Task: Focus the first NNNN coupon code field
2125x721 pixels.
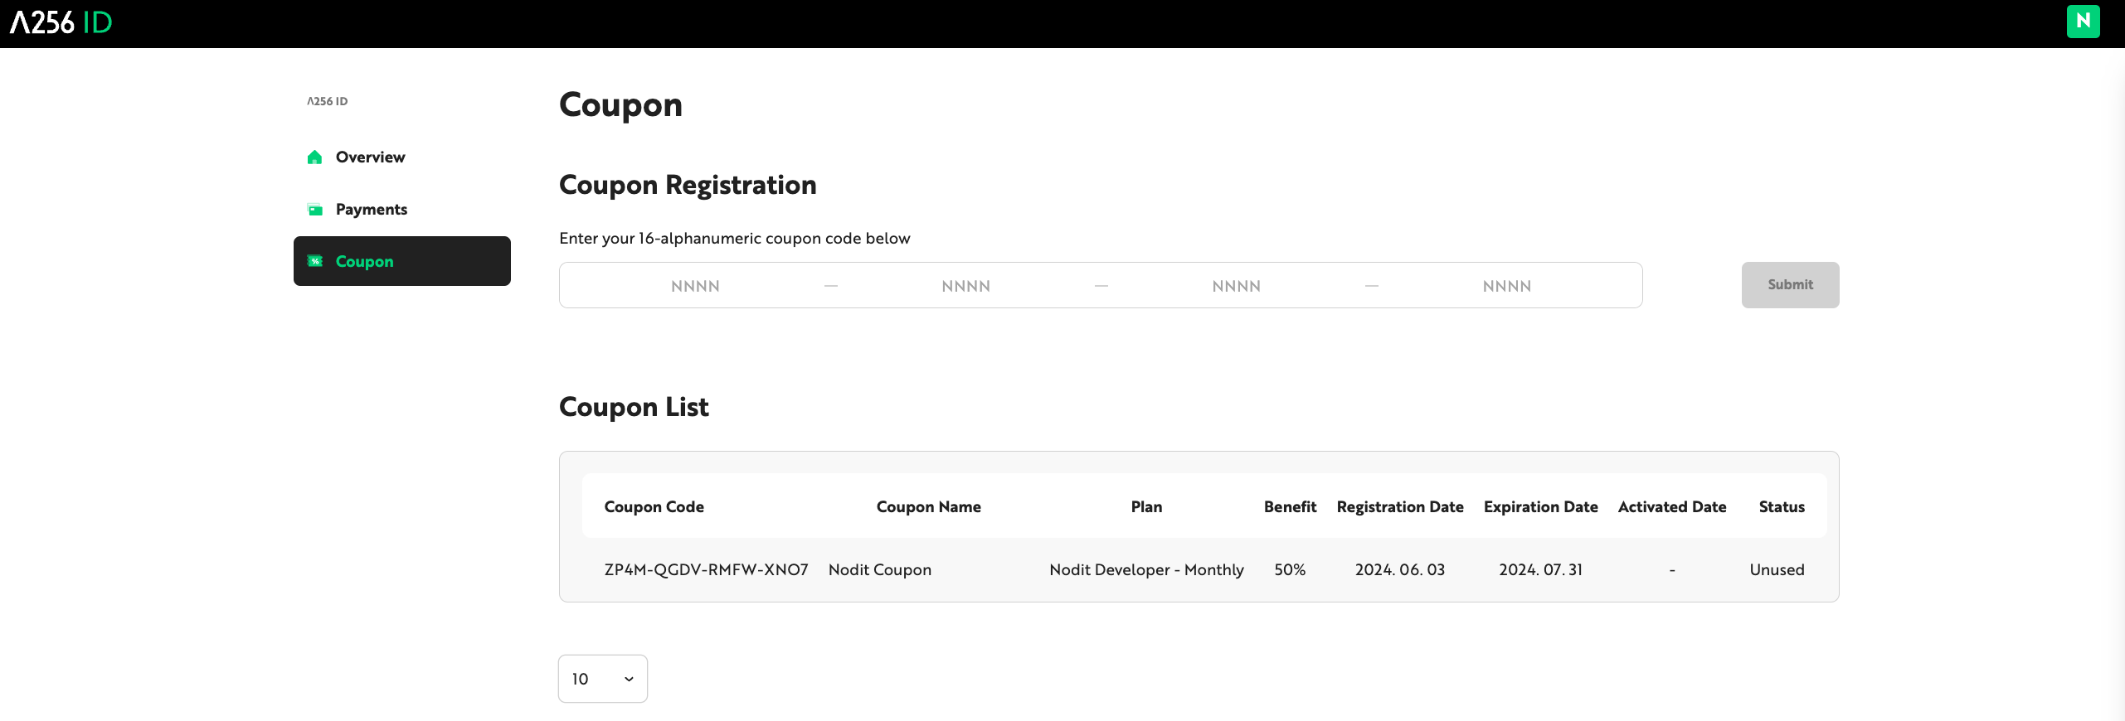Action: tap(695, 286)
